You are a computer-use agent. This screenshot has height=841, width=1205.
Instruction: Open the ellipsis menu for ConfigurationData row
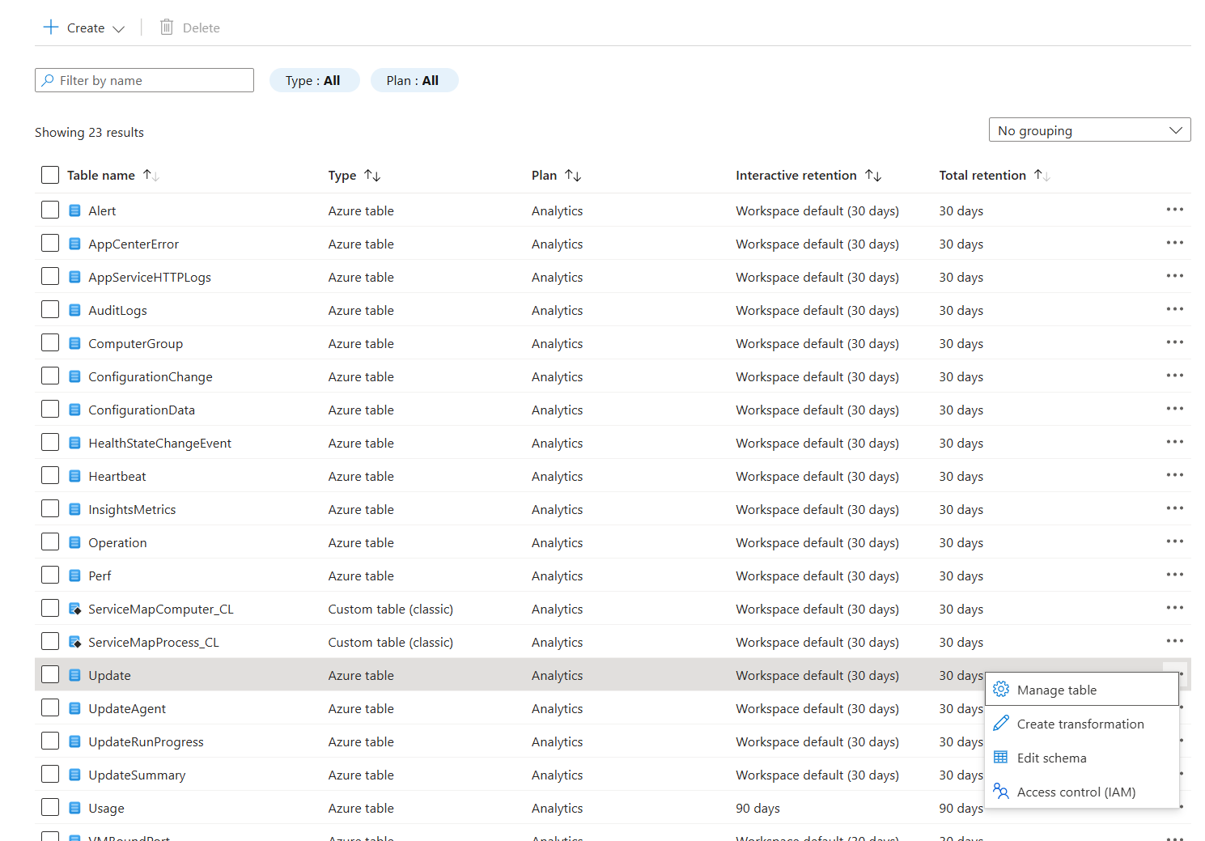[1174, 409]
